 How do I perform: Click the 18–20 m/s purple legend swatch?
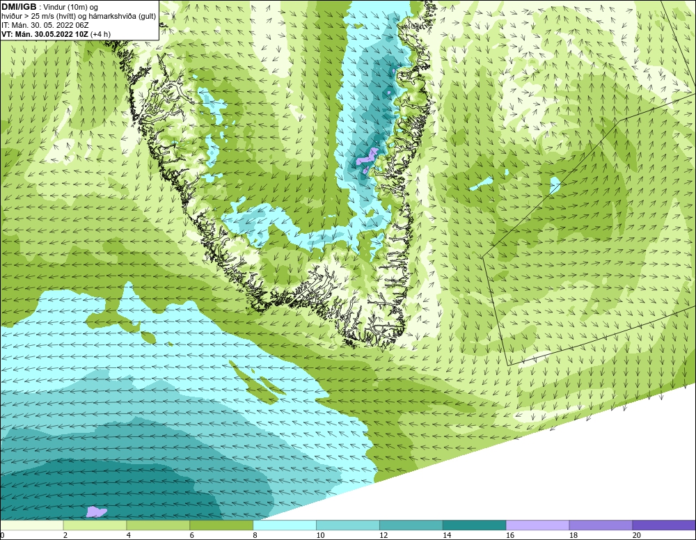tap(601, 525)
